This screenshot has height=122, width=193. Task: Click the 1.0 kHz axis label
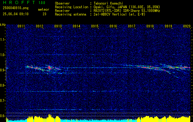3,55
